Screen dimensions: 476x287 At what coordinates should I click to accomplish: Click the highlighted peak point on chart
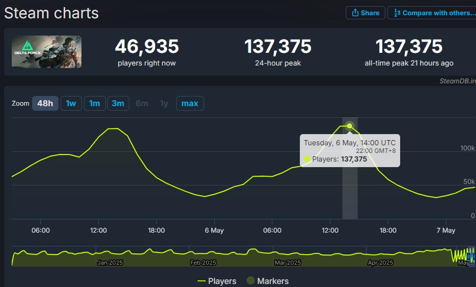point(349,125)
